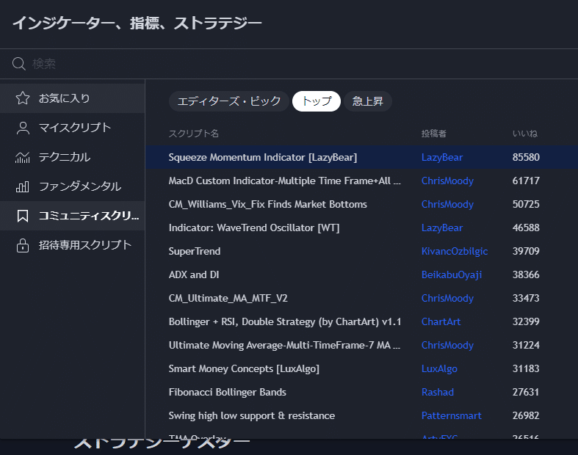Click the 32399 likes count

pyautogui.click(x=526, y=322)
